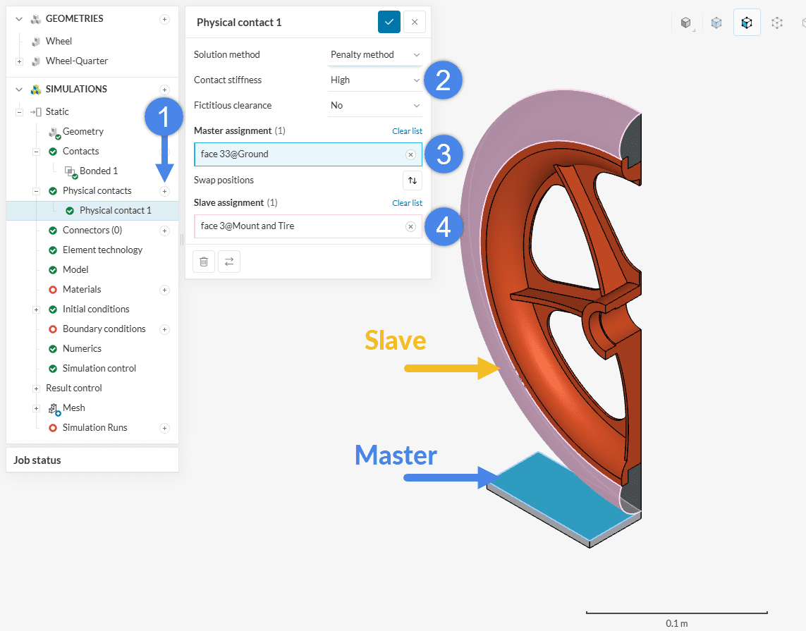Open the Solution method dropdown
This screenshot has width=806, height=631.
[375, 55]
